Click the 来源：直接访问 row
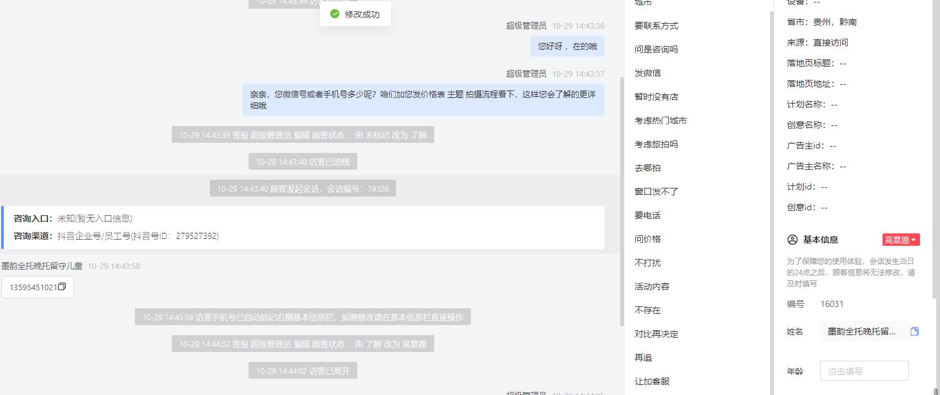940x395 pixels. pos(818,42)
